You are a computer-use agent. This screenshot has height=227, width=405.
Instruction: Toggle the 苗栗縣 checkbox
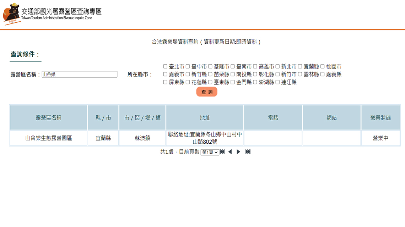pos(210,74)
